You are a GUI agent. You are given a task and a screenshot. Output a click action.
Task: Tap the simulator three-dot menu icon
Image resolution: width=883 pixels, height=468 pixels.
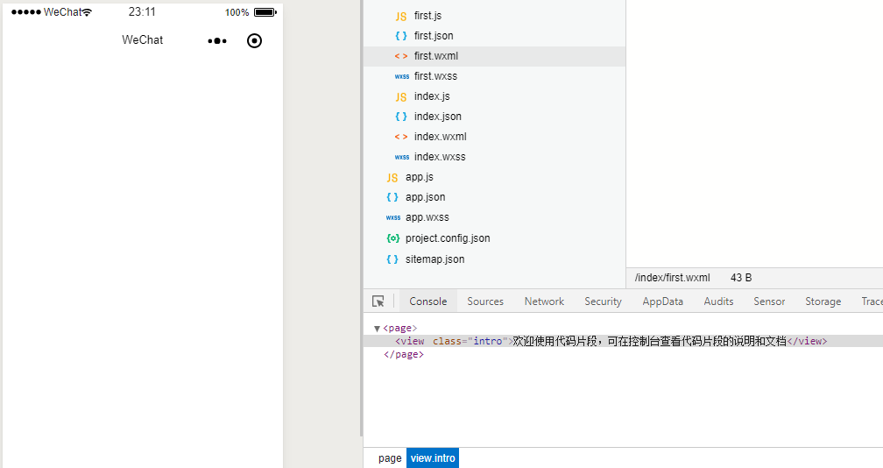tap(217, 40)
